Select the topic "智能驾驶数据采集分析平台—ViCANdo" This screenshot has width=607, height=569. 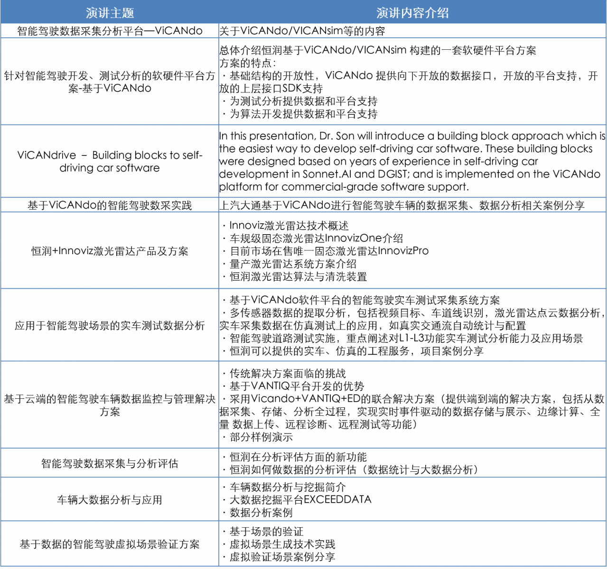pos(110,31)
